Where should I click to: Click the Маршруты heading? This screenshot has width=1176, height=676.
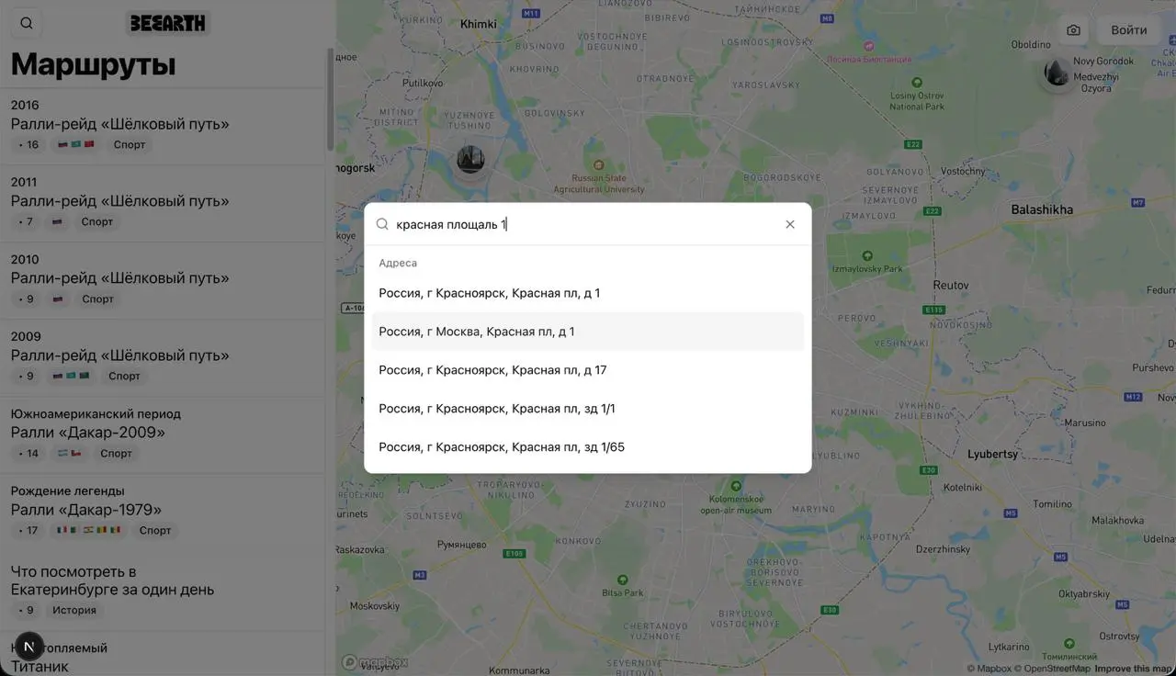coord(93,64)
